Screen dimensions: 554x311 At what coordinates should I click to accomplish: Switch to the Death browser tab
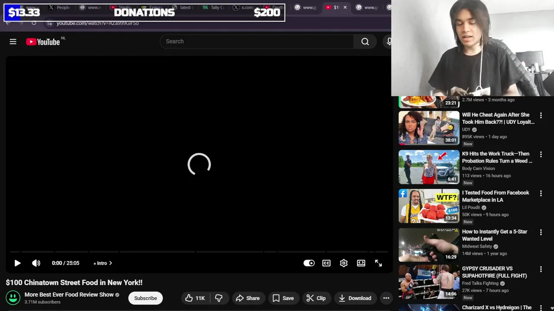point(274,7)
